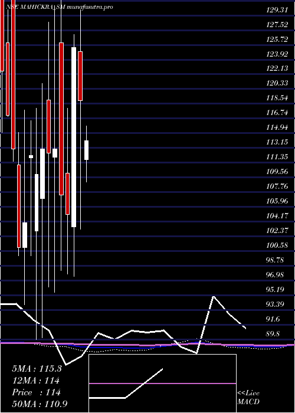
Task: Click the 122.13 price axis label
Action: (x=277, y=68)
